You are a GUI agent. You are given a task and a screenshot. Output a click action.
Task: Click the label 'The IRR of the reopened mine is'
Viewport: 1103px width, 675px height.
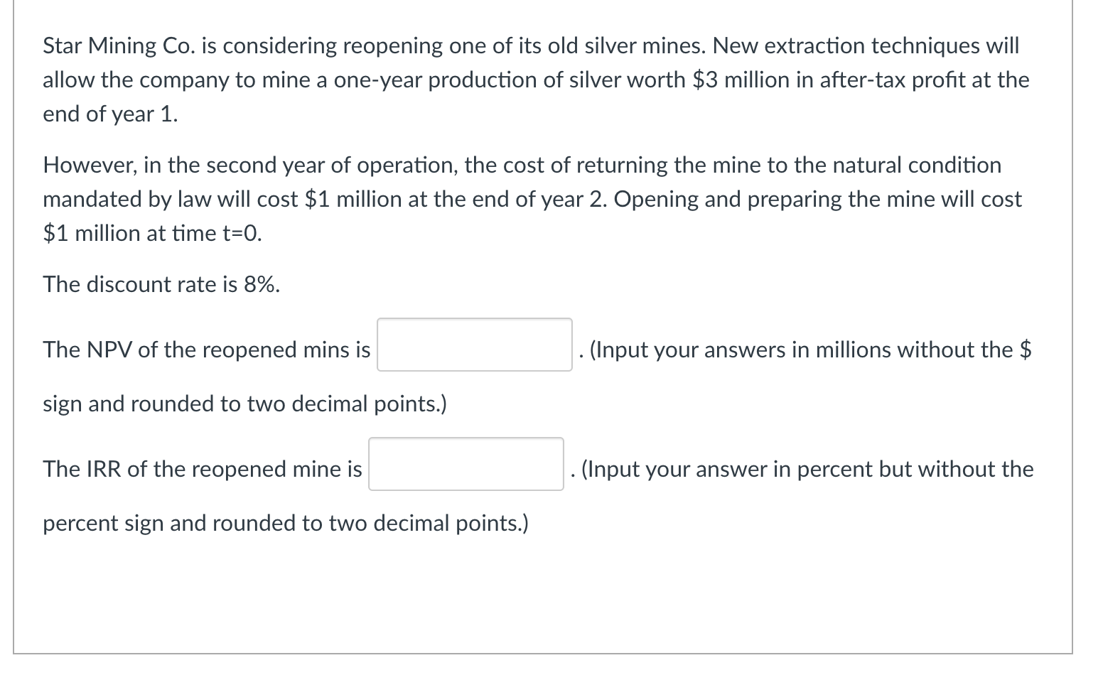pyautogui.click(x=203, y=469)
